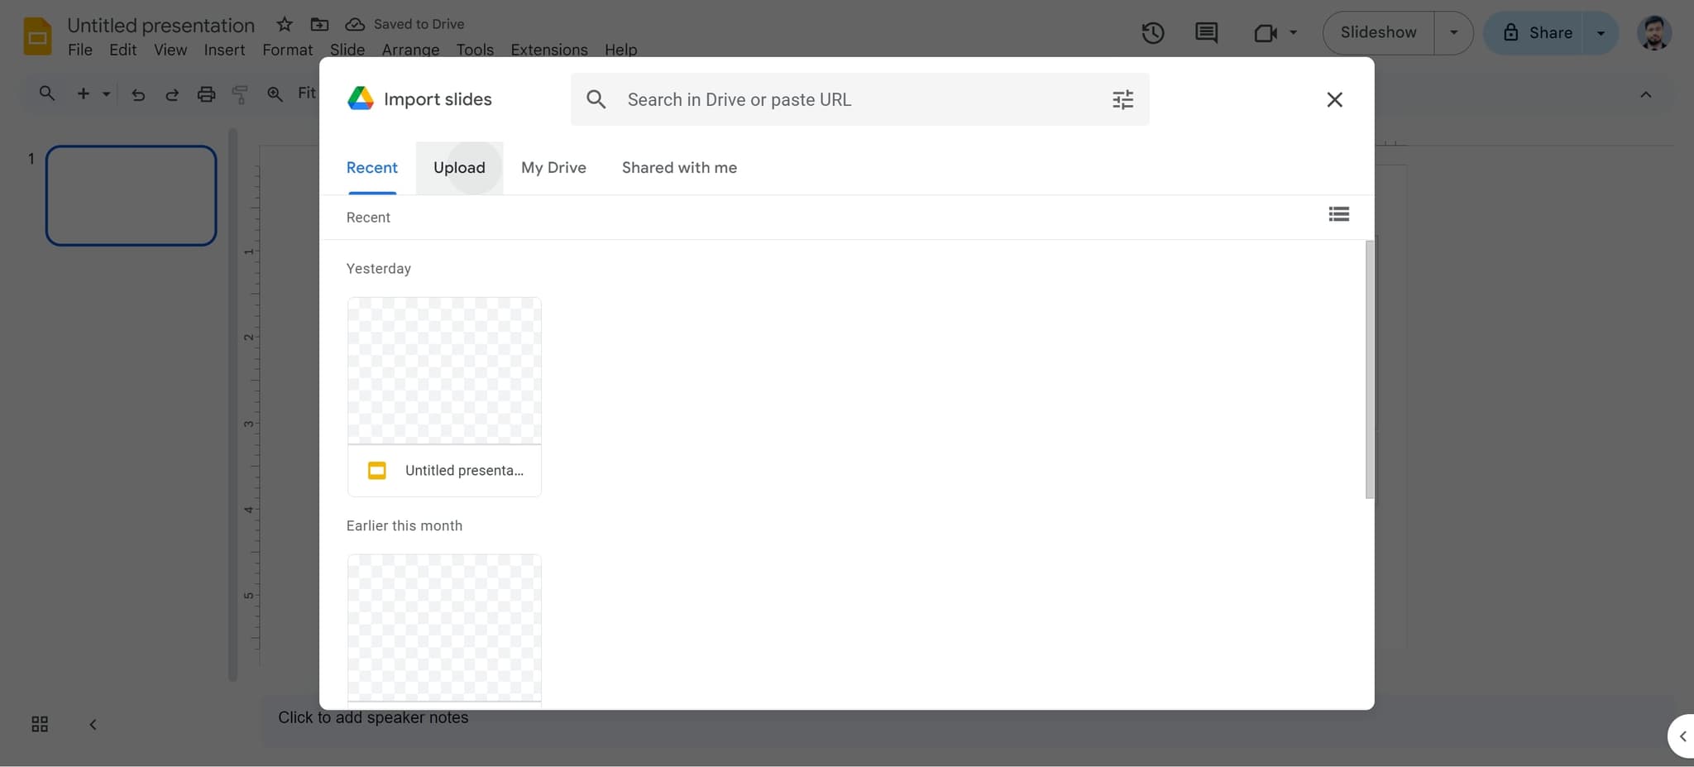Click the Slideshow button
This screenshot has width=1694, height=767.
pyautogui.click(x=1378, y=33)
